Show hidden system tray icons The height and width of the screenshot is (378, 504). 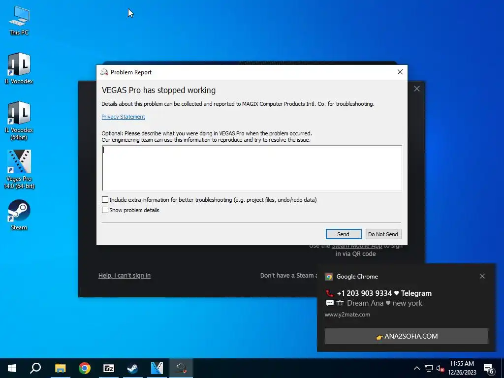(x=416, y=368)
